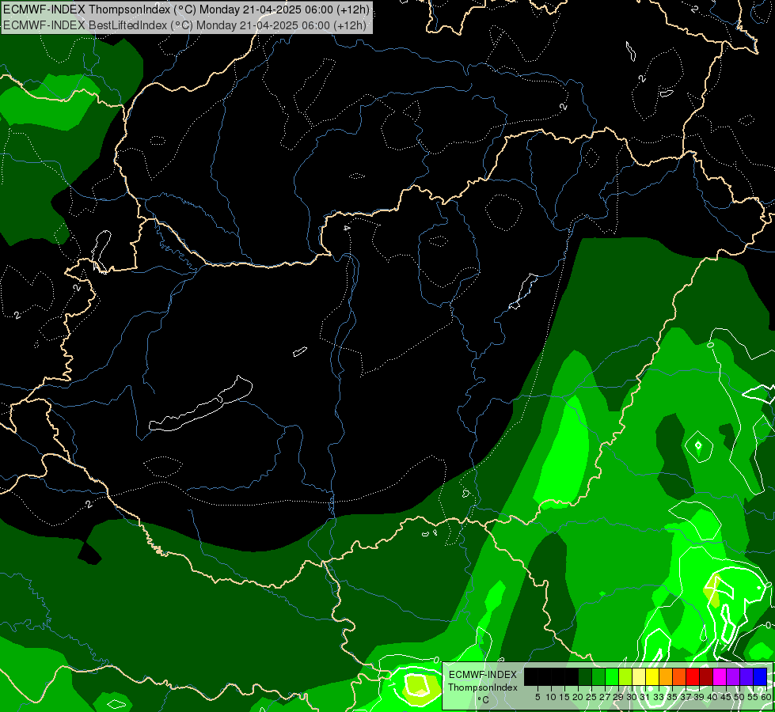The image size is (775, 712).
Task: Click legend tick value 40
Action: [712, 697]
